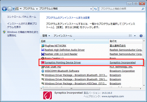Open Windows の機能の有効化または無効化 link

click(x=23, y=34)
